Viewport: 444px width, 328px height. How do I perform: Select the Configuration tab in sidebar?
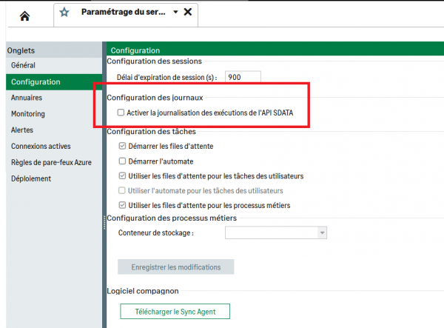point(54,82)
